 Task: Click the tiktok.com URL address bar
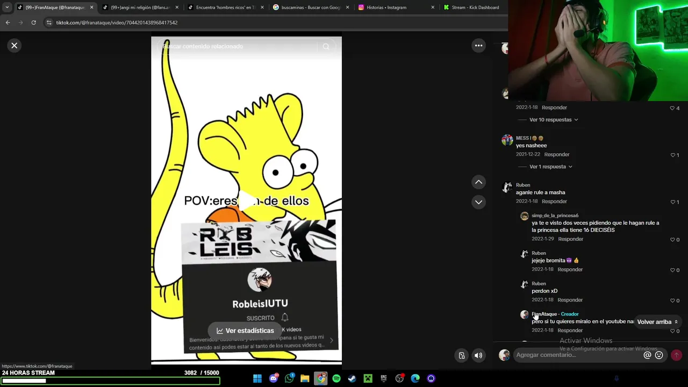click(x=117, y=23)
